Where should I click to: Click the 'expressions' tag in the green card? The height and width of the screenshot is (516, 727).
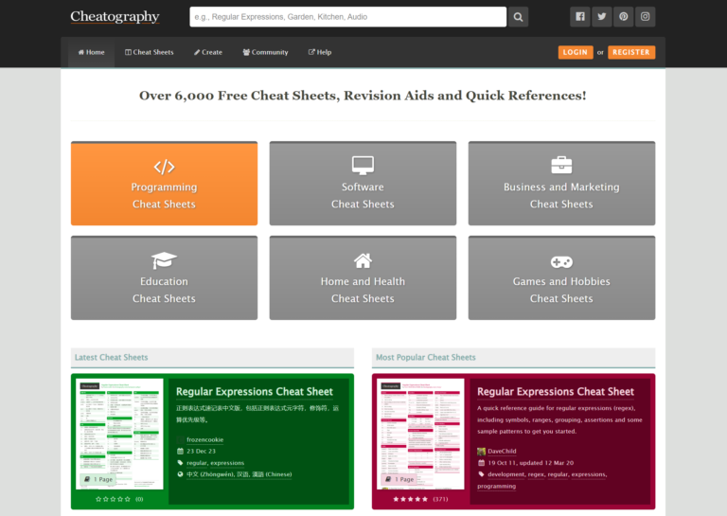pyautogui.click(x=227, y=463)
